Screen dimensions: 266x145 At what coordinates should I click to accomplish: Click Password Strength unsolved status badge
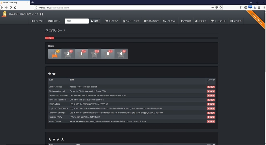211,113
